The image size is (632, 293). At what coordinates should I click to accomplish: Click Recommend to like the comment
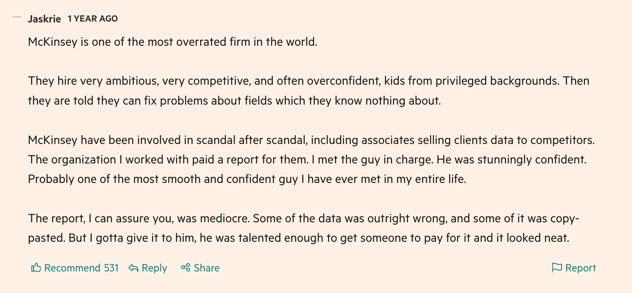click(75, 268)
